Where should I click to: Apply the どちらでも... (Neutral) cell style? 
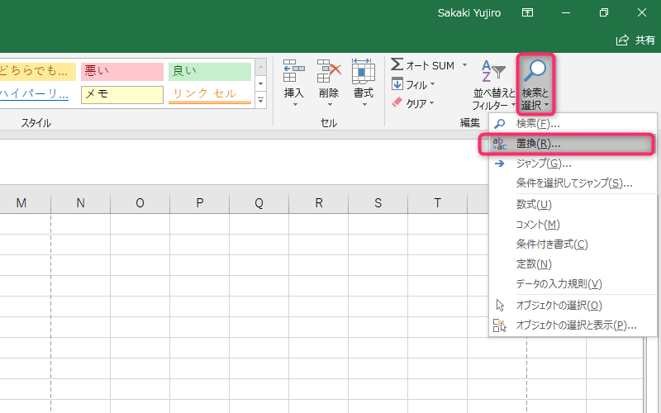pos(38,71)
